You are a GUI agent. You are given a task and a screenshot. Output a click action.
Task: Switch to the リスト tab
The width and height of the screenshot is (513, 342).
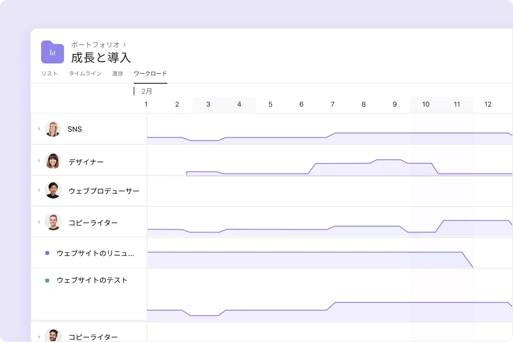point(49,73)
